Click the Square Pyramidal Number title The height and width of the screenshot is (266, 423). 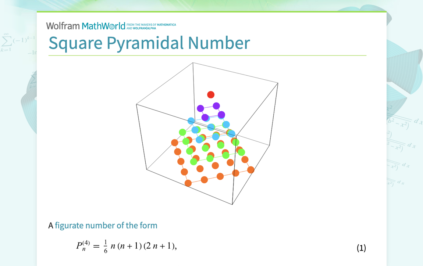[149, 43]
